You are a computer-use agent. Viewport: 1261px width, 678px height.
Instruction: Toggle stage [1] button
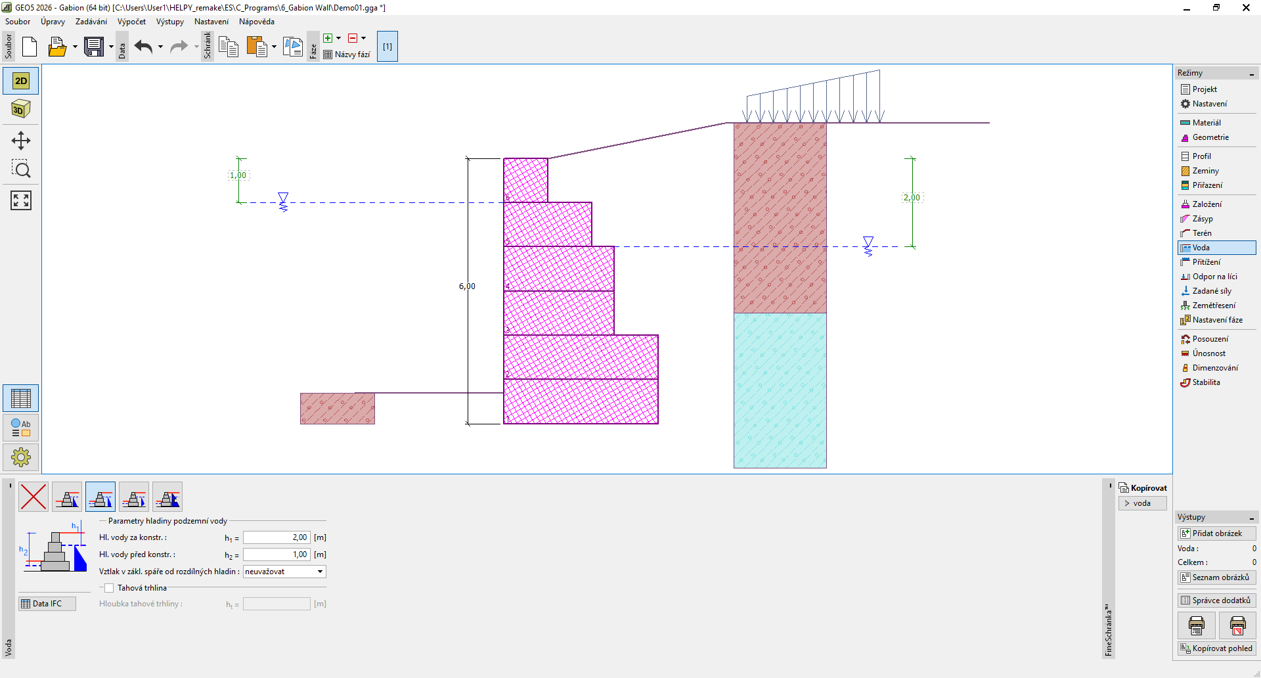pyautogui.click(x=387, y=47)
